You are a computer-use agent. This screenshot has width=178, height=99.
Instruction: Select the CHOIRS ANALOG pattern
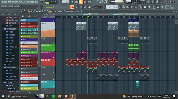point(29,79)
